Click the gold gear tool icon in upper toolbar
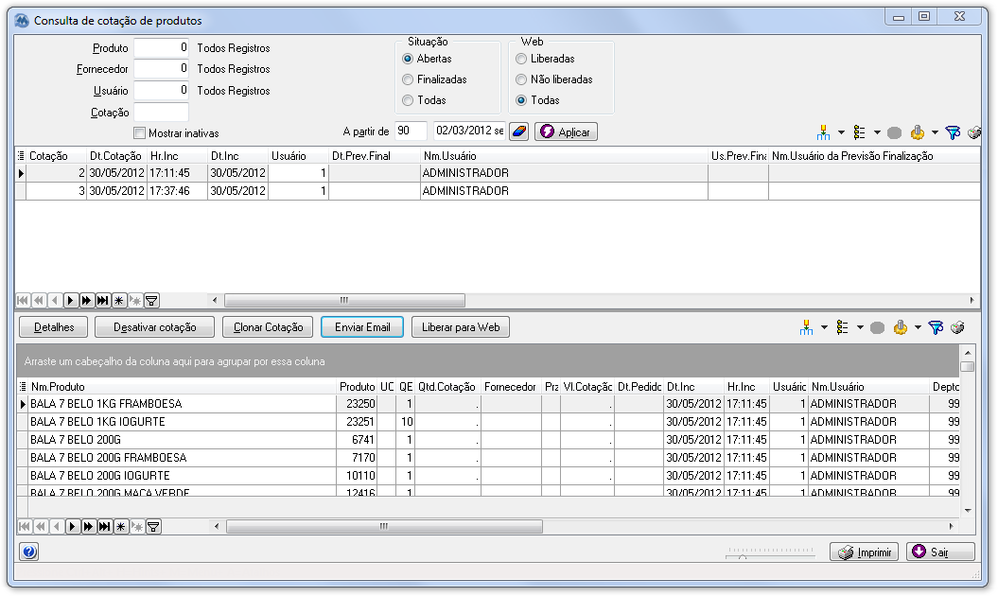The image size is (998, 596). pyautogui.click(x=918, y=132)
